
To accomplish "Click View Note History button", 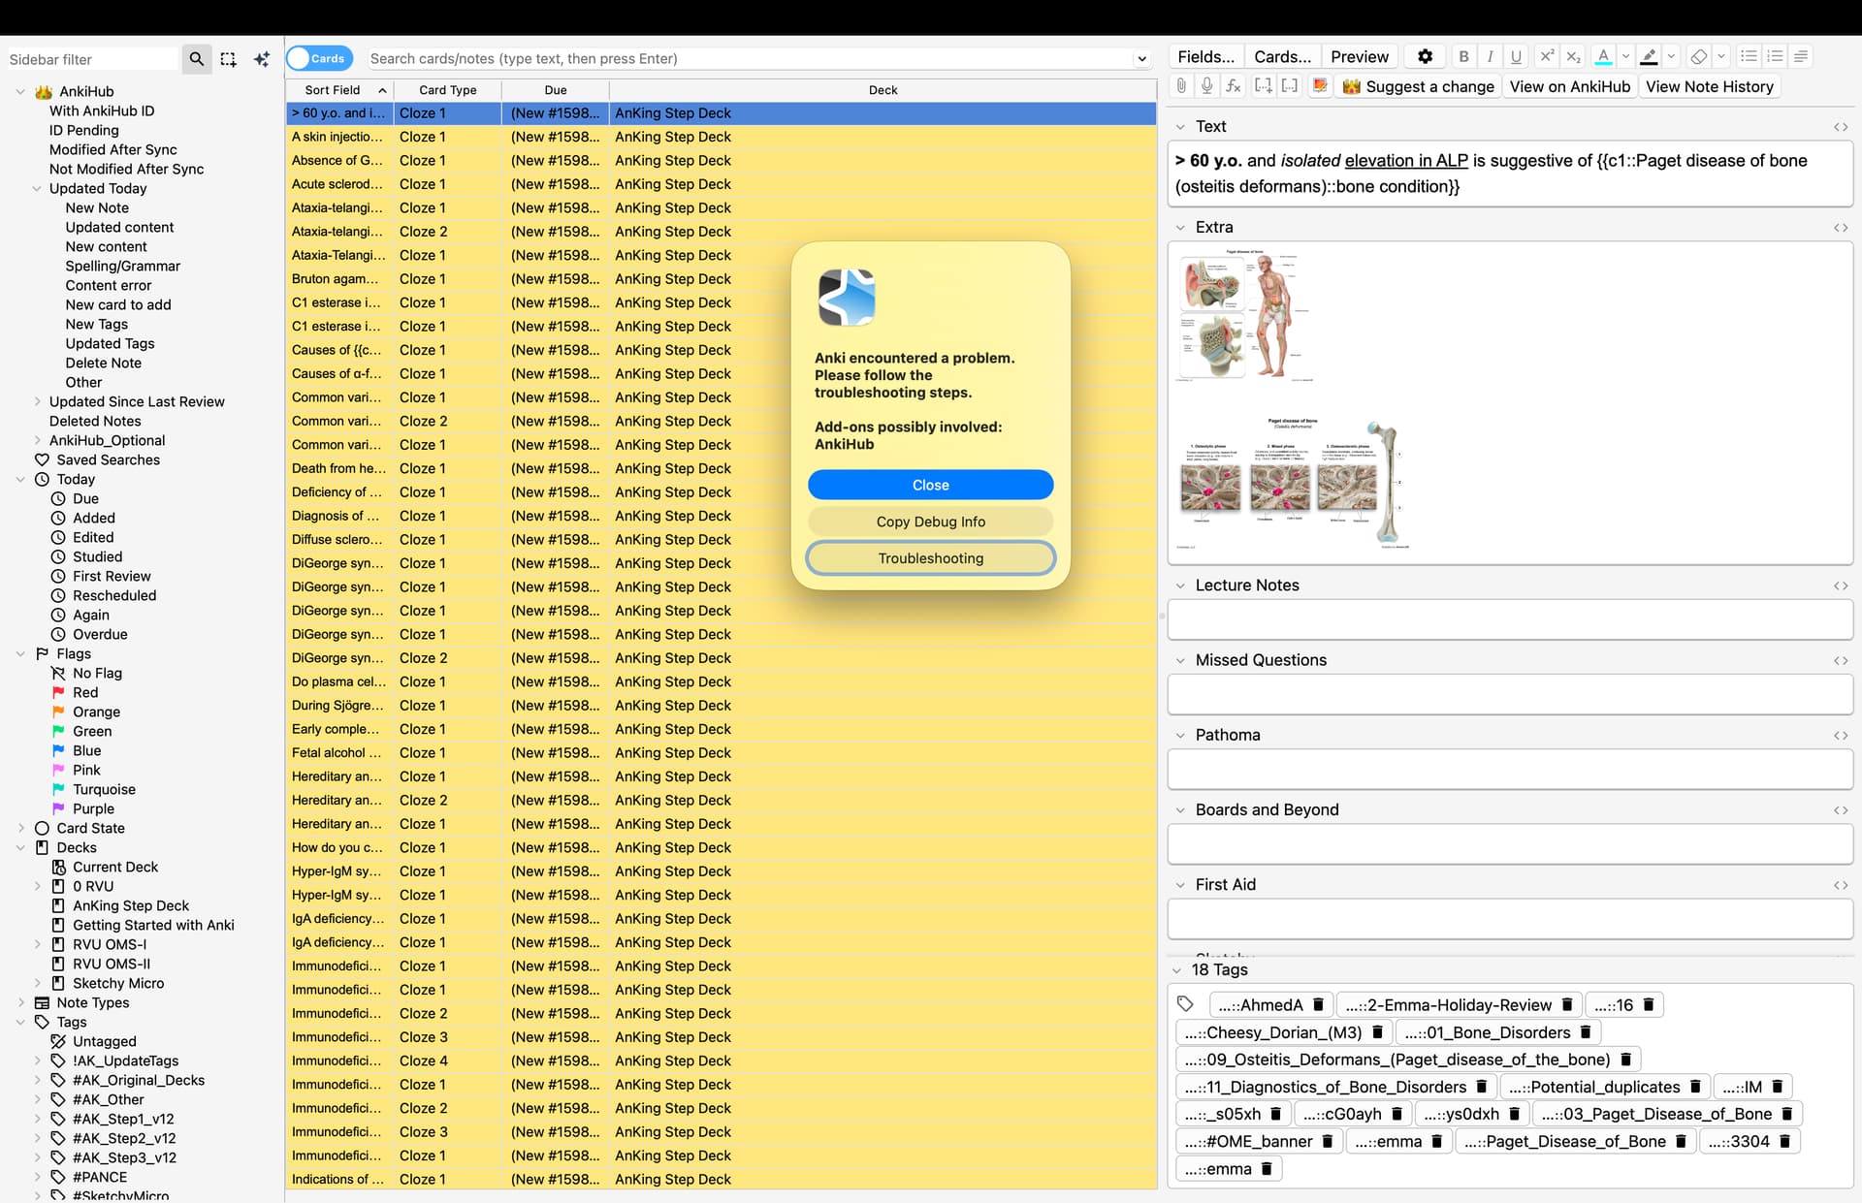I will pos(1710,86).
